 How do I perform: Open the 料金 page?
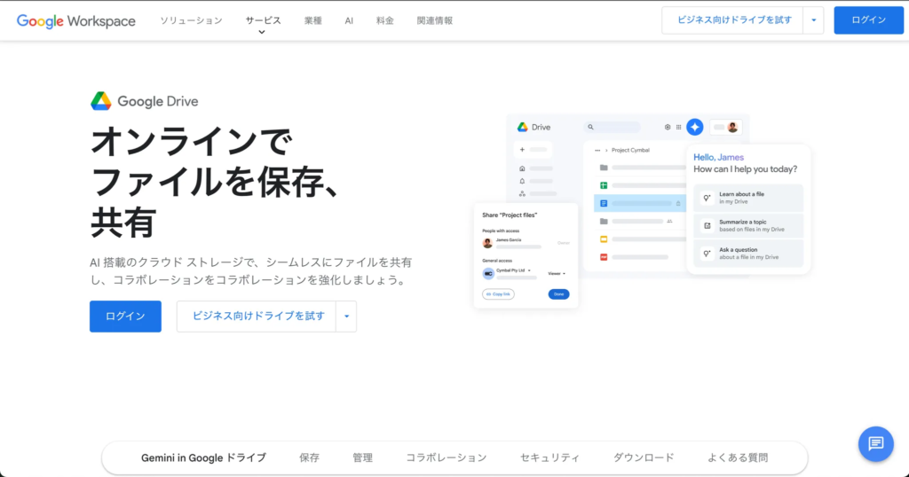click(385, 20)
